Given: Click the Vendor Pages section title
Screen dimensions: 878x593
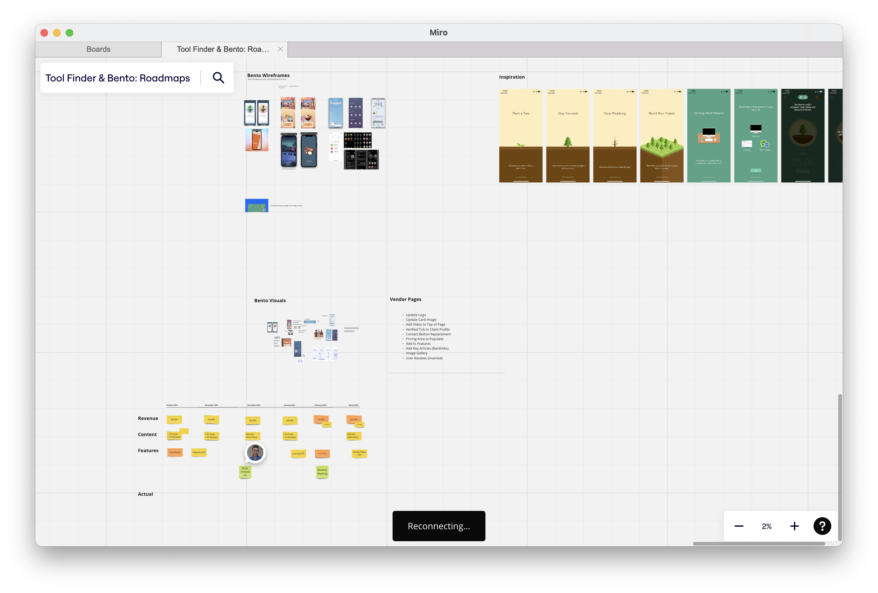Looking at the screenshot, I should 406,298.
